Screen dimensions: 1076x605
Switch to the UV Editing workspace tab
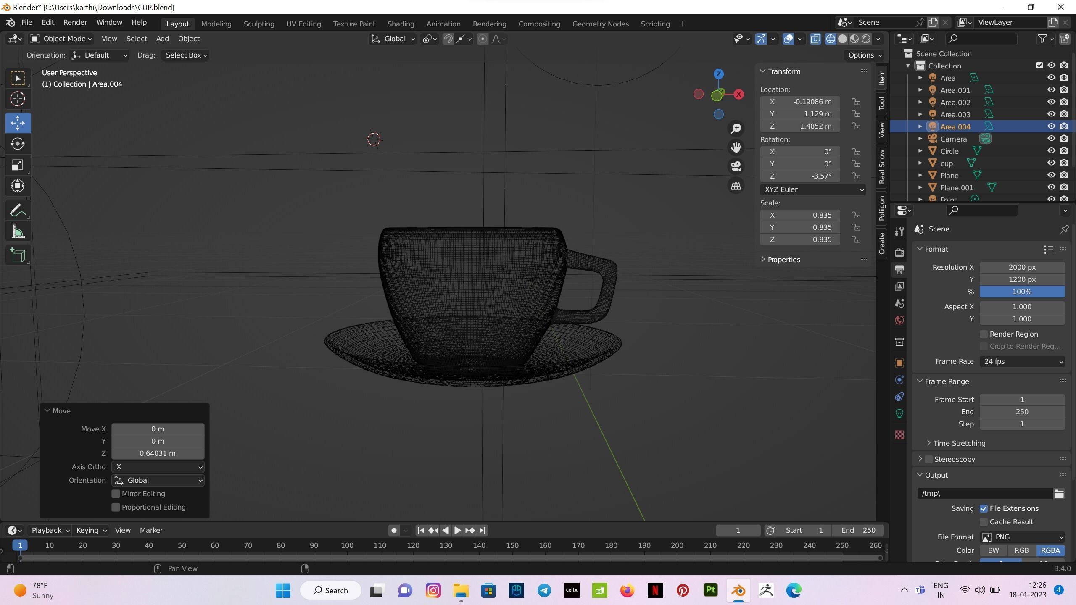303,24
